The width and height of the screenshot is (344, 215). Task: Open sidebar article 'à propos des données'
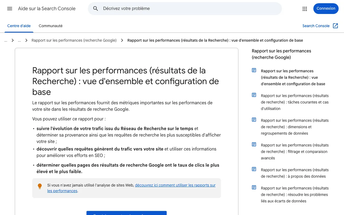[295, 173]
